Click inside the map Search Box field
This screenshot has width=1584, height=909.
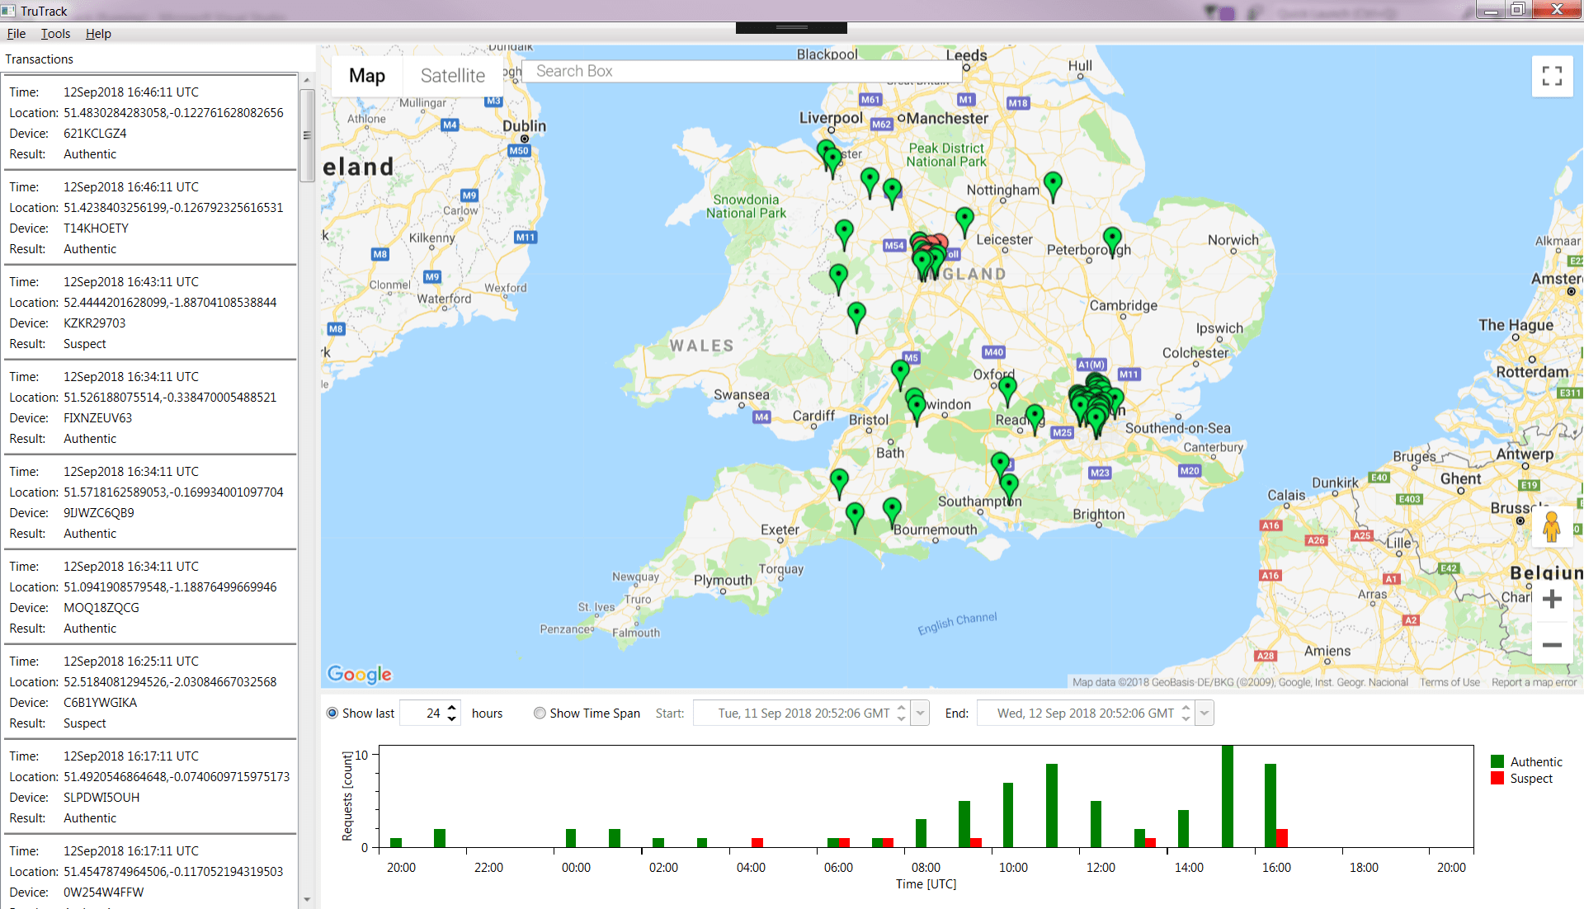click(x=742, y=71)
